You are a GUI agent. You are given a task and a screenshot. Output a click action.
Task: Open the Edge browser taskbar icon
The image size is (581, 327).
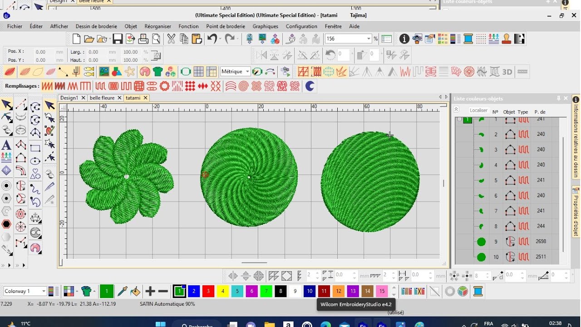tap(325, 324)
